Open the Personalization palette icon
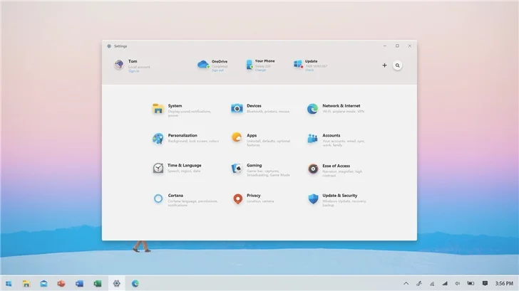519x291 pixels. 158,139
